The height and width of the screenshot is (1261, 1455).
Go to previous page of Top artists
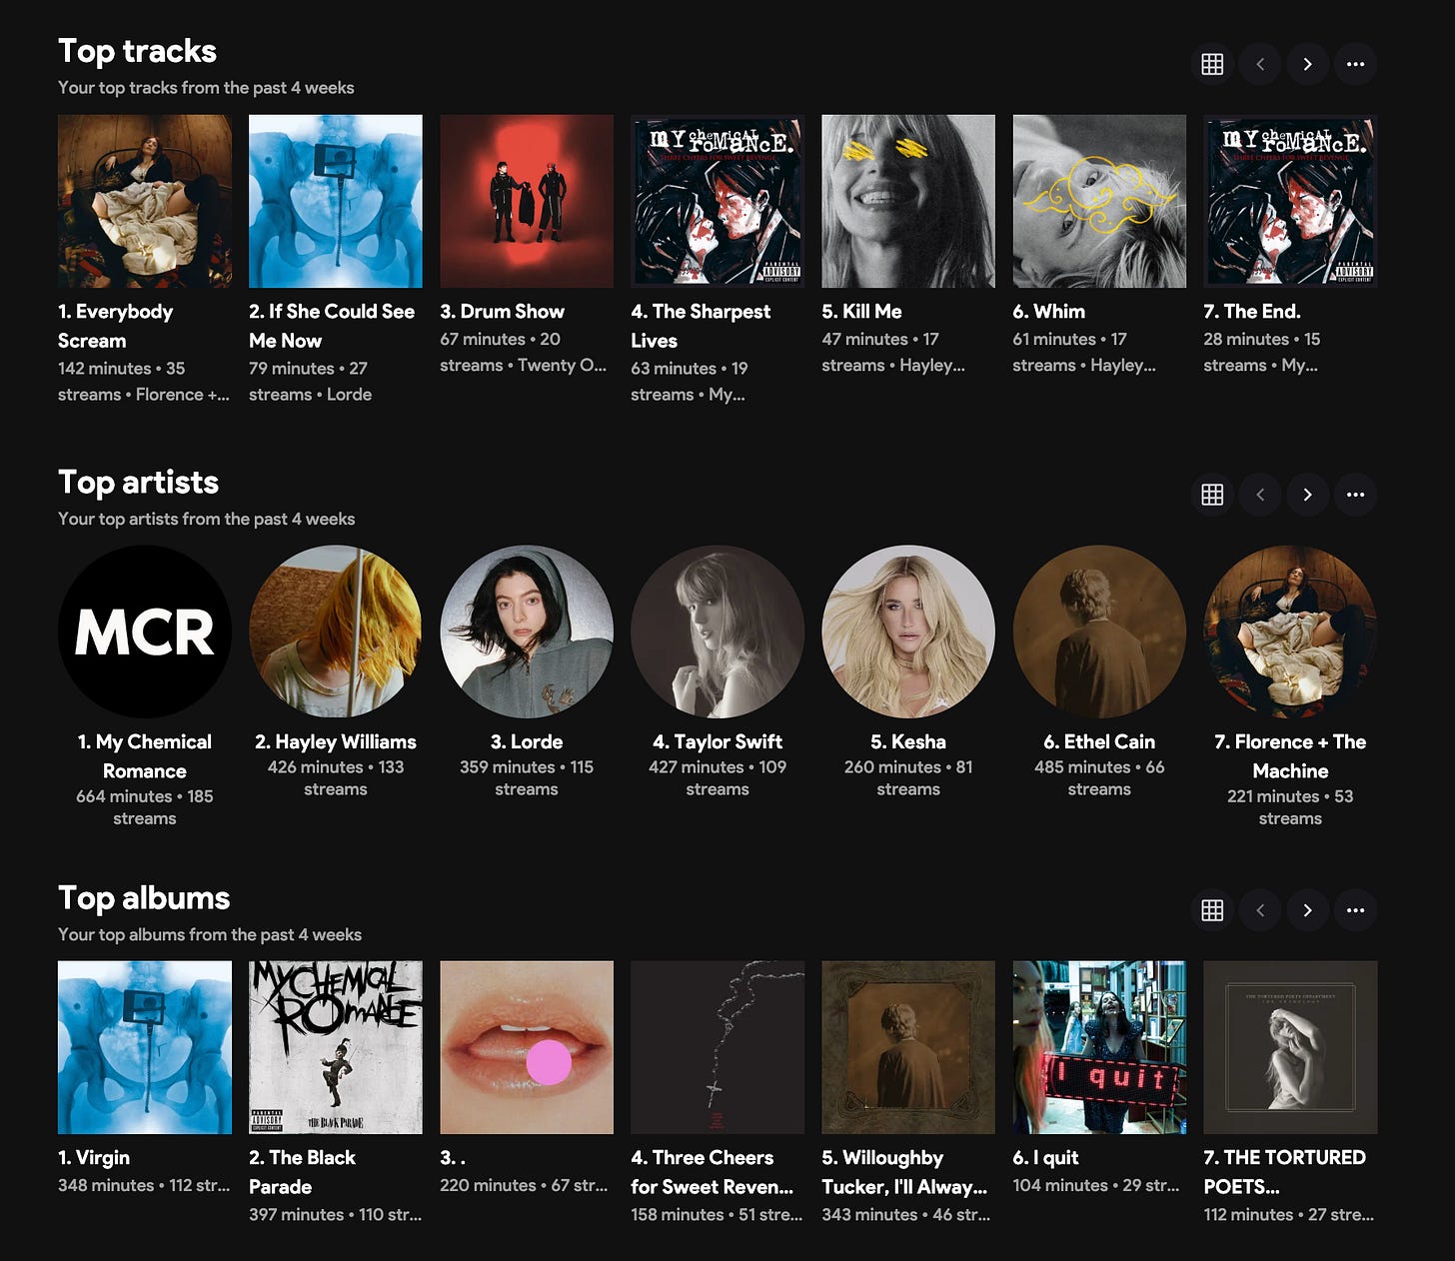tap(1260, 495)
